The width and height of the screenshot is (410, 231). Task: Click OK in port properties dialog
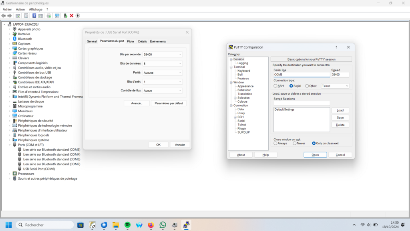[159, 144]
